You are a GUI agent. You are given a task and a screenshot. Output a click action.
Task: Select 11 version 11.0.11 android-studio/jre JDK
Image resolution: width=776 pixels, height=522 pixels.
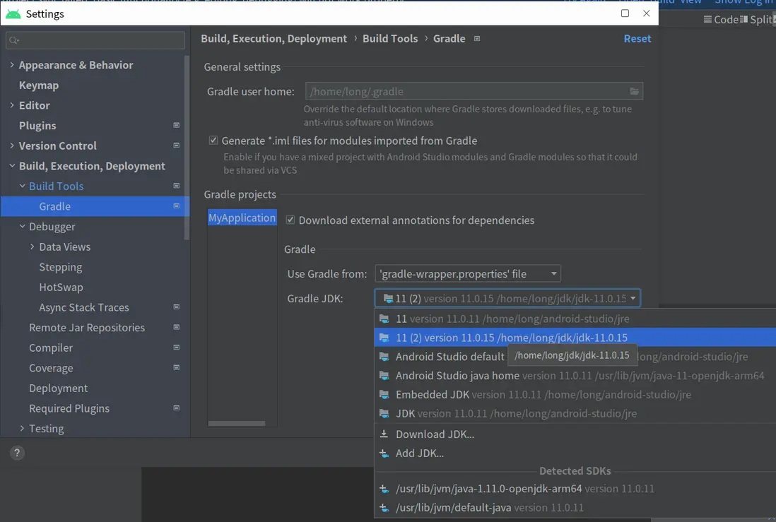(x=575, y=319)
